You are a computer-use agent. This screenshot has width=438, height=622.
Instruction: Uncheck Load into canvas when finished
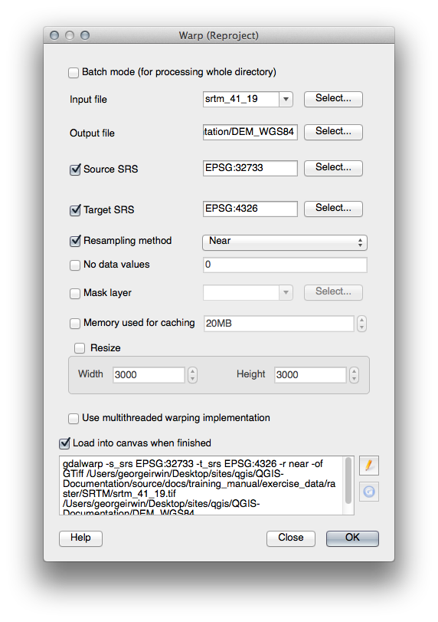(x=64, y=443)
